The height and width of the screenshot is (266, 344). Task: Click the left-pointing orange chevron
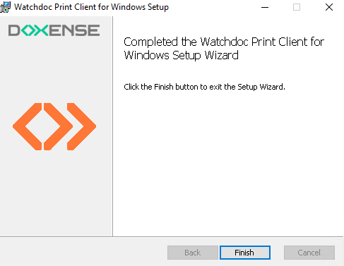click(x=28, y=126)
